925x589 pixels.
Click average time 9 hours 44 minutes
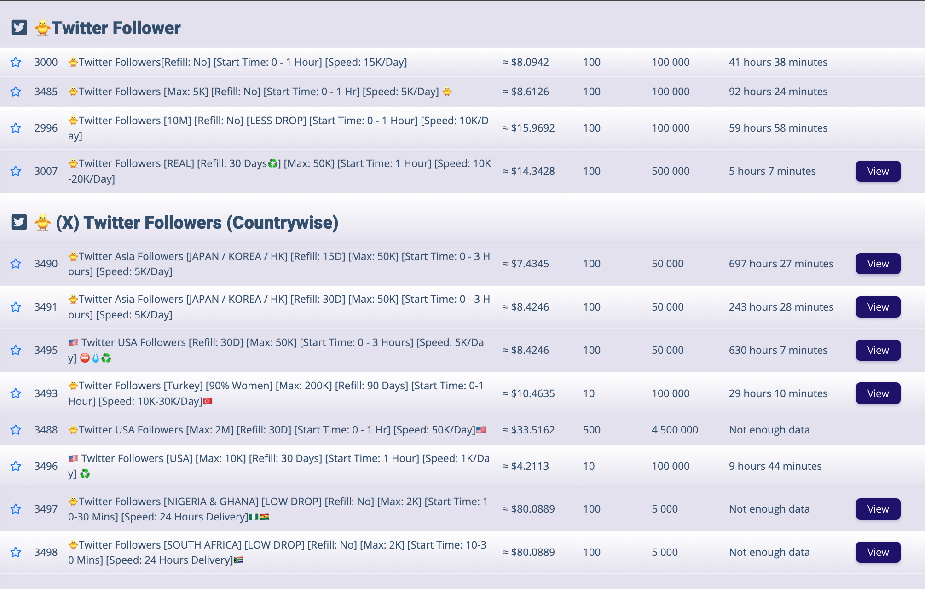775,466
